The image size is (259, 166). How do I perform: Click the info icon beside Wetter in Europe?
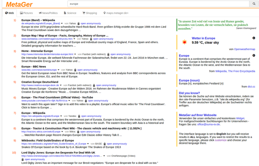tap(254, 38)
